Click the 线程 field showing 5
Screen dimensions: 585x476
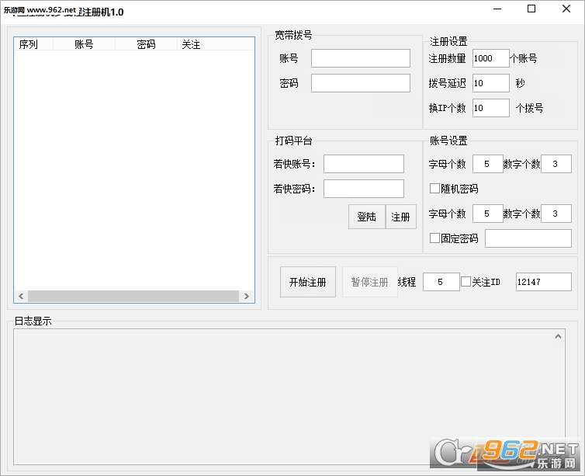441,282
